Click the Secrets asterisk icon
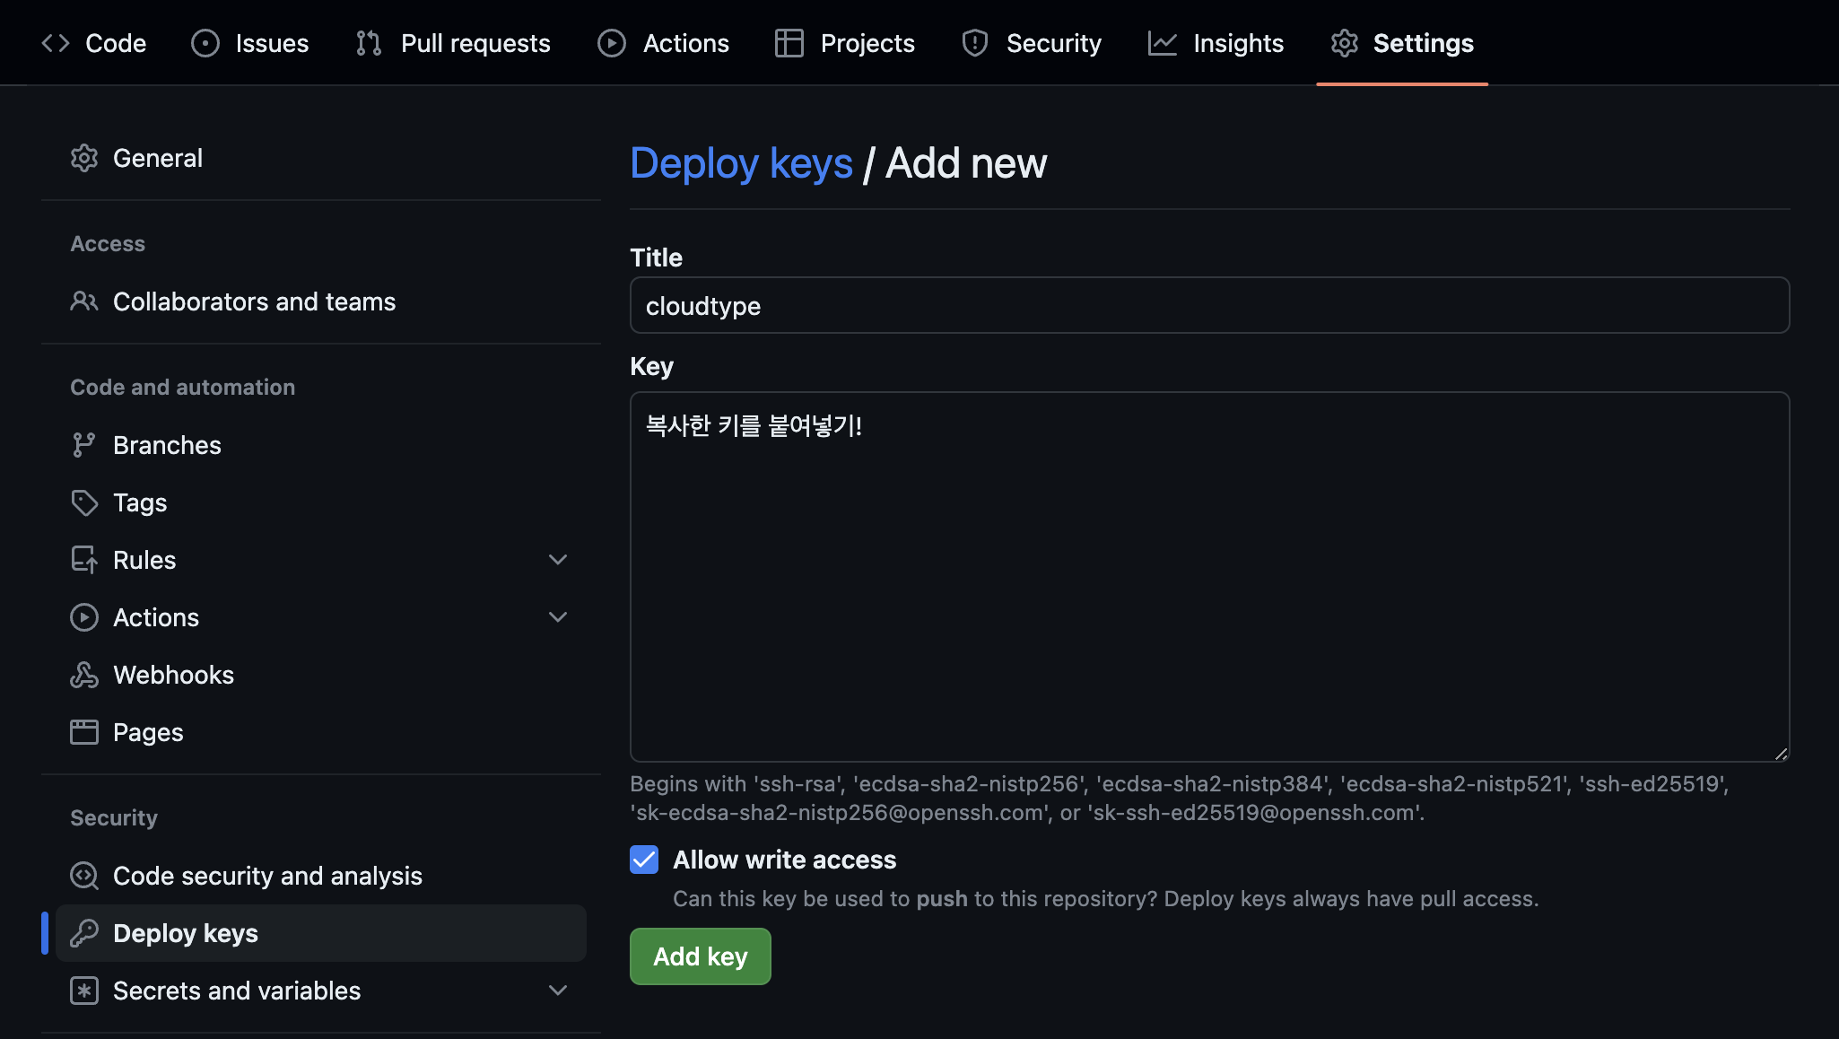The height and width of the screenshot is (1039, 1839). click(x=84, y=991)
